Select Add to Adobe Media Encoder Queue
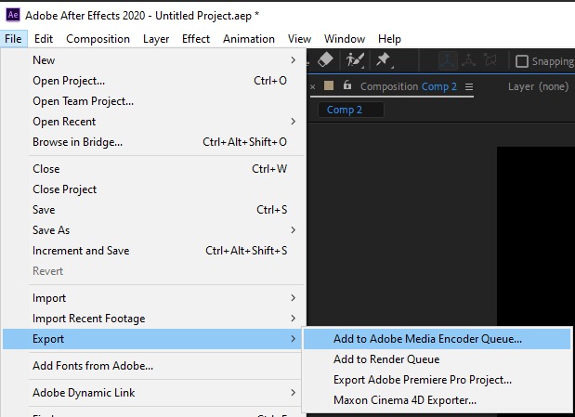 [437, 339]
